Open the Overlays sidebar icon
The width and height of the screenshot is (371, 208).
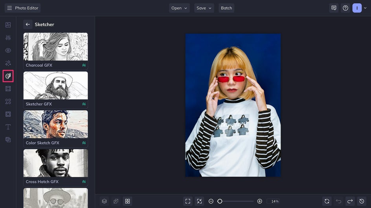(x=8, y=114)
